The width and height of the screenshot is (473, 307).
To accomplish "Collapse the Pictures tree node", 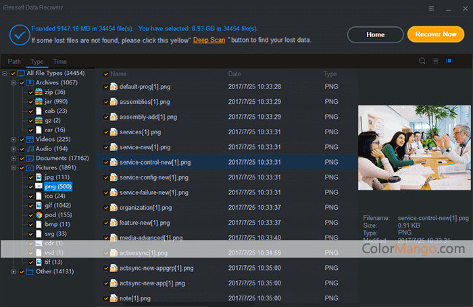I will point(14,167).
